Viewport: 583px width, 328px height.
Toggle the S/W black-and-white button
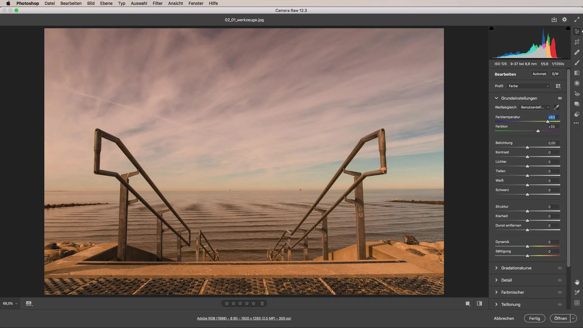(x=555, y=74)
